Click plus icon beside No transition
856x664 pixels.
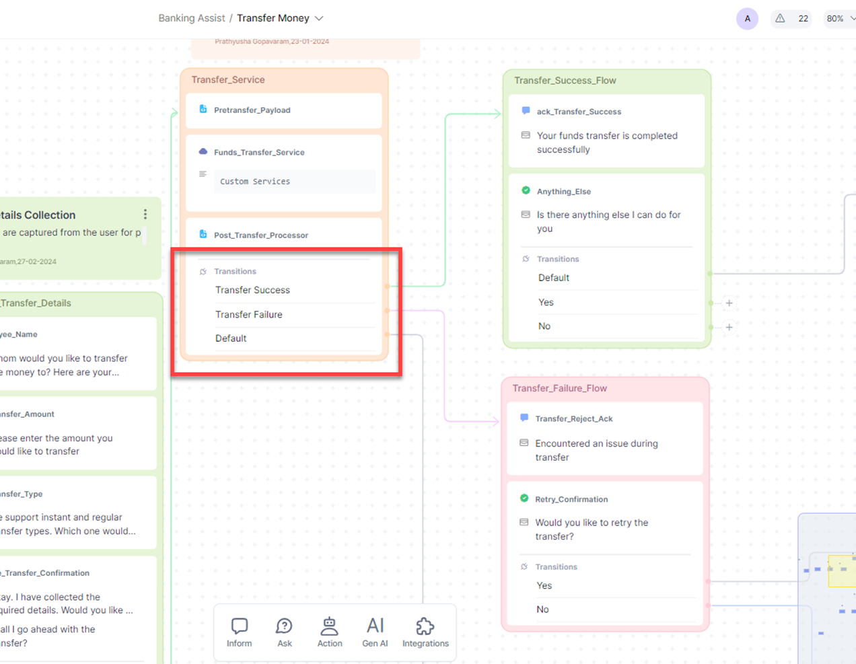tap(729, 327)
